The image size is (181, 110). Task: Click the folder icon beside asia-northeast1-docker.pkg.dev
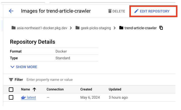(x=14, y=28)
